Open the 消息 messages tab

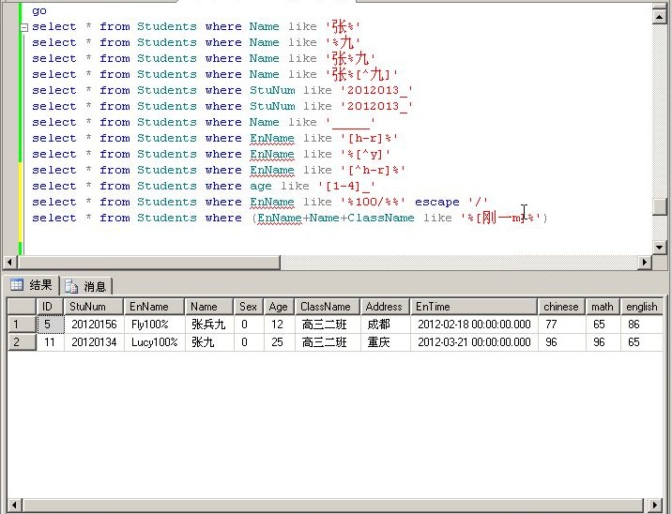pyautogui.click(x=86, y=286)
